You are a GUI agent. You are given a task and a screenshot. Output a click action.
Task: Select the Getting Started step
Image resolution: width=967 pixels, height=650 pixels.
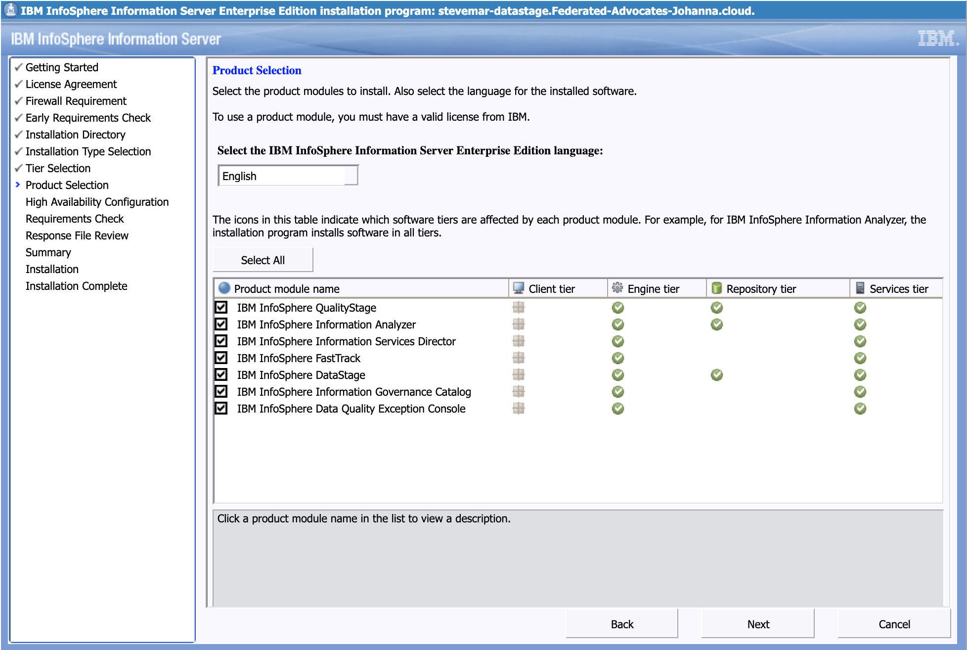[x=62, y=67]
